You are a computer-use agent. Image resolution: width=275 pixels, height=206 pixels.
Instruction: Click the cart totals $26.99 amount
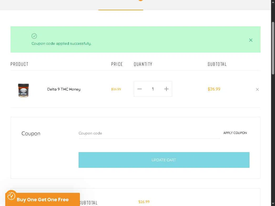pos(144,202)
